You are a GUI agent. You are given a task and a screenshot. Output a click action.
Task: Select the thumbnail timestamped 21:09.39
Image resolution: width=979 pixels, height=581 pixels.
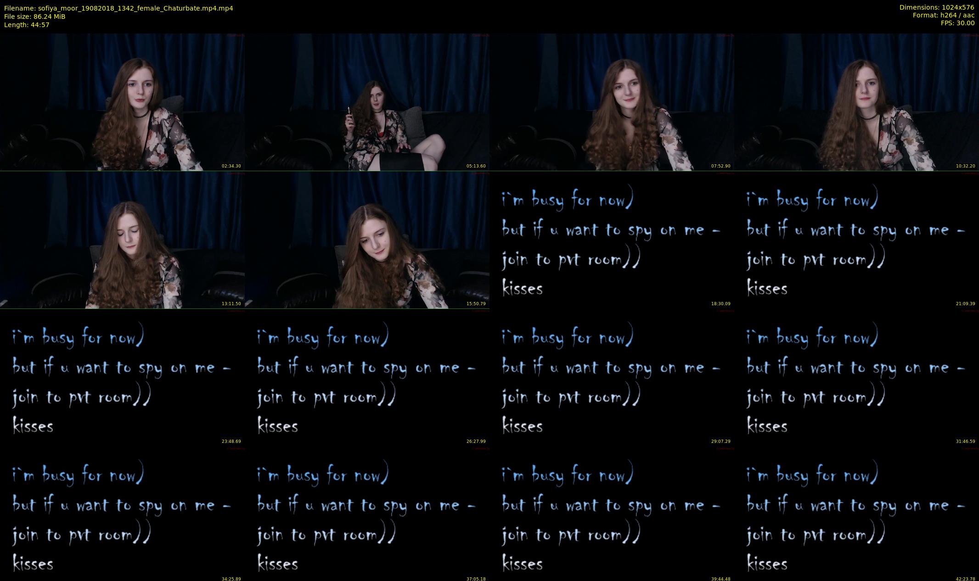pyautogui.click(x=856, y=239)
